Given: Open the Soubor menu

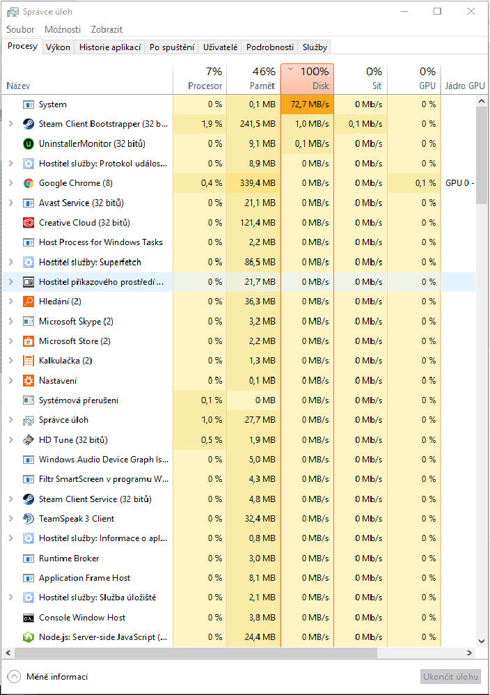Looking at the screenshot, I should (x=20, y=30).
